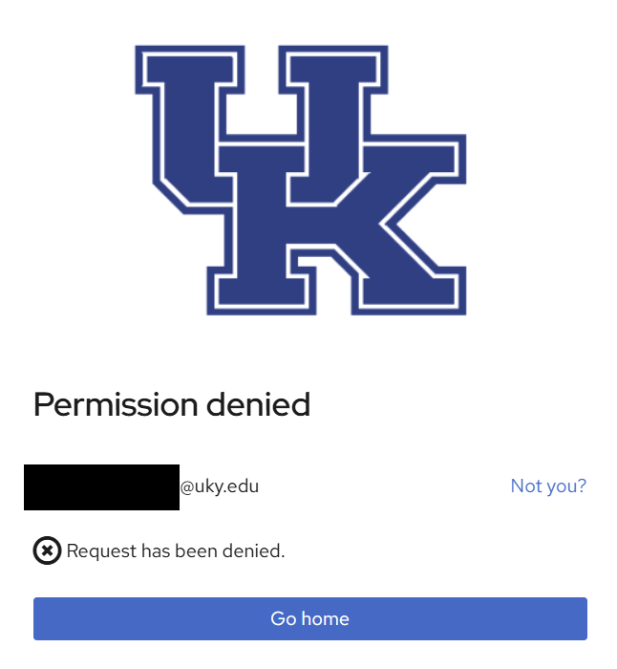Click the "Permission denied" heading

pos(172,405)
